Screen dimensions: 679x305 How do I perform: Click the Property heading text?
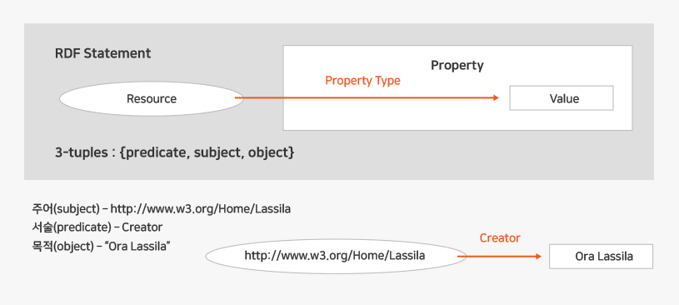click(x=457, y=66)
